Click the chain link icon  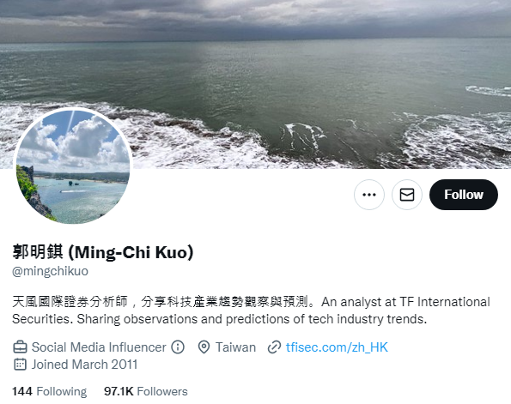(x=274, y=347)
